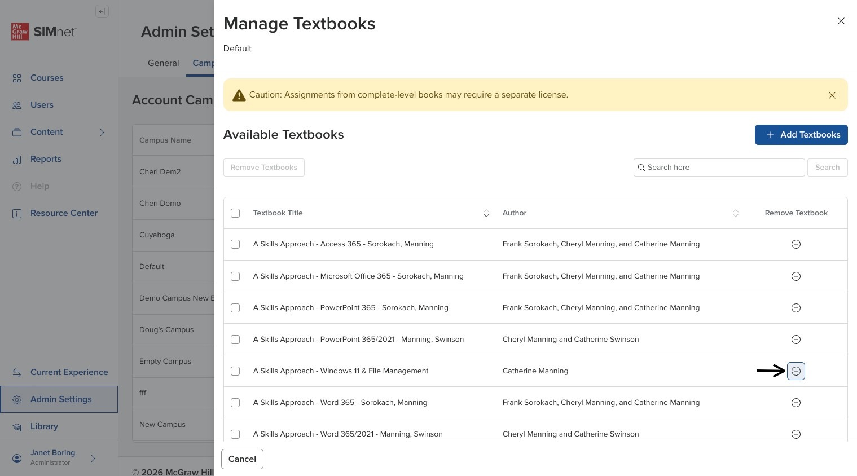Open the Resource Center sidebar item

click(x=64, y=213)
